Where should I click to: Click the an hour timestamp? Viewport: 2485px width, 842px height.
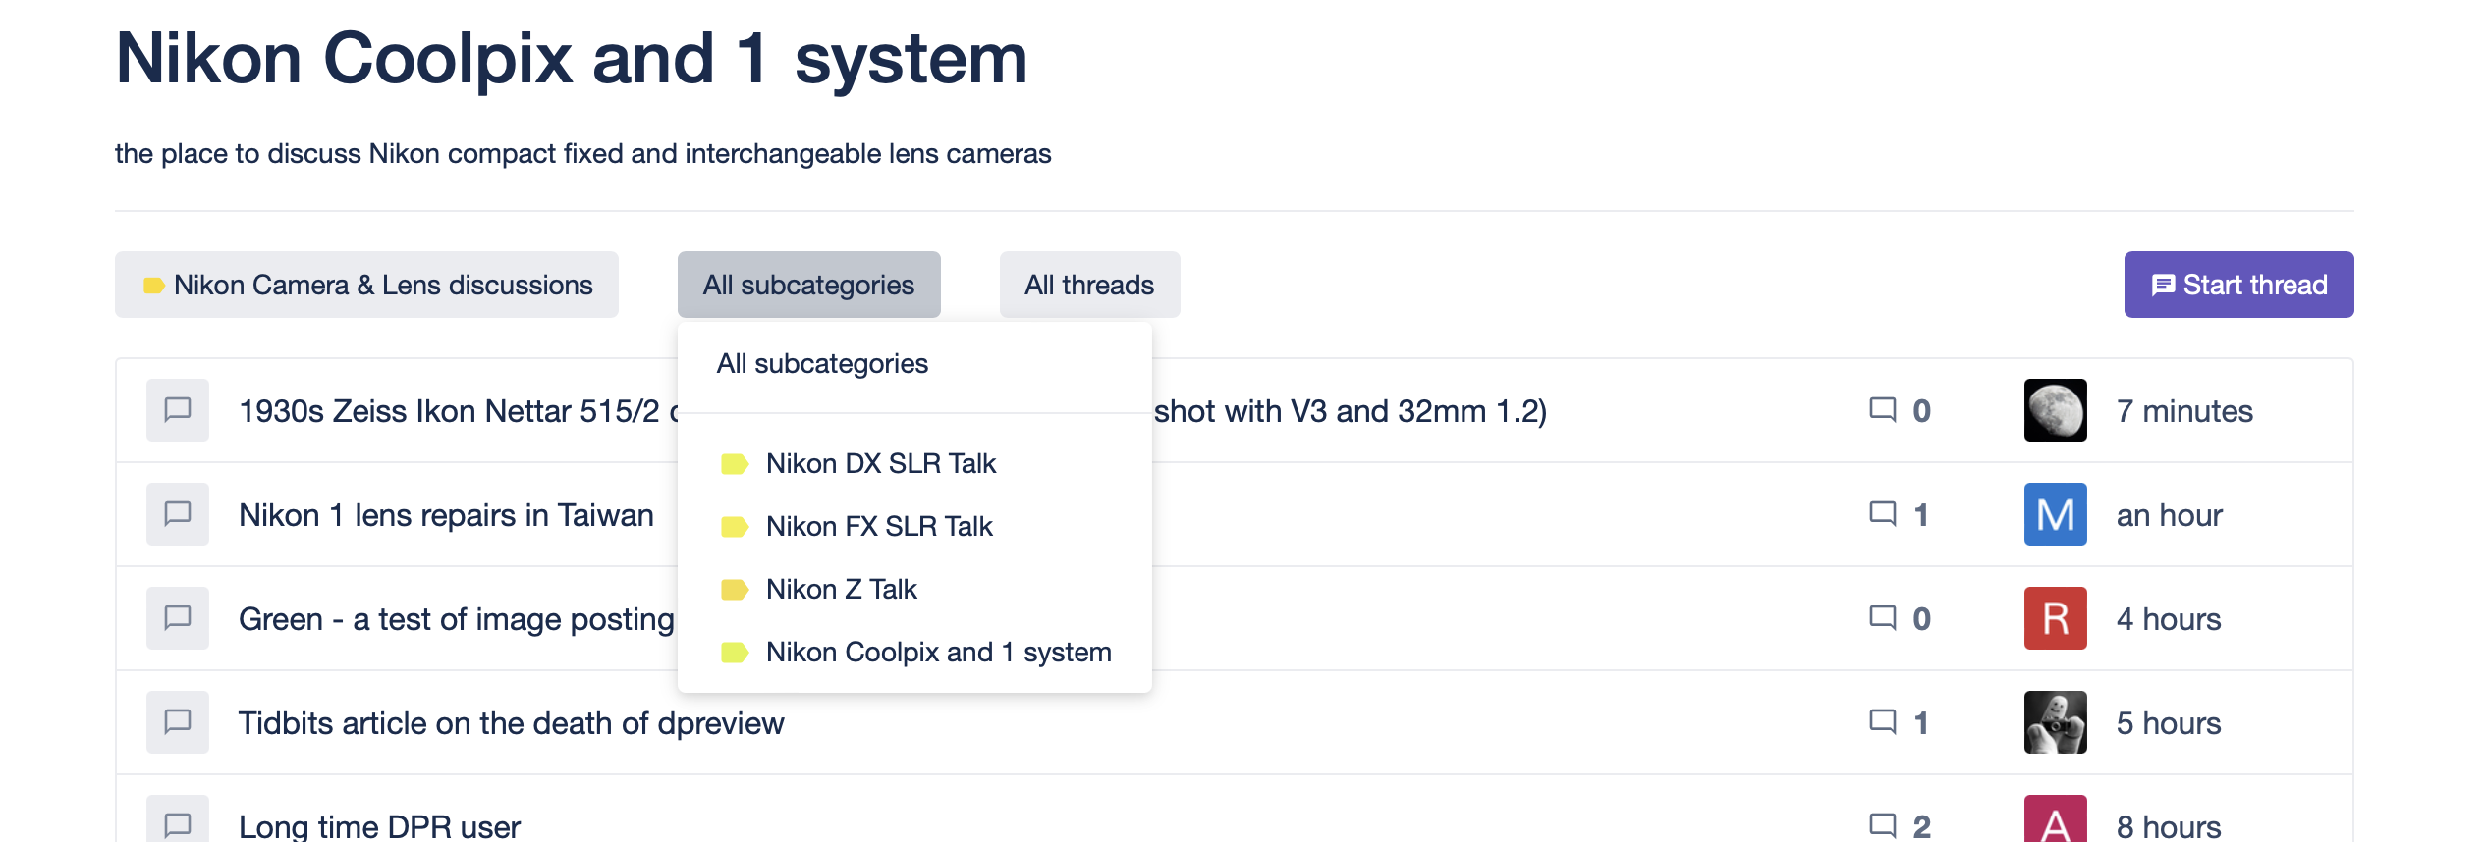pos(2169,515)
